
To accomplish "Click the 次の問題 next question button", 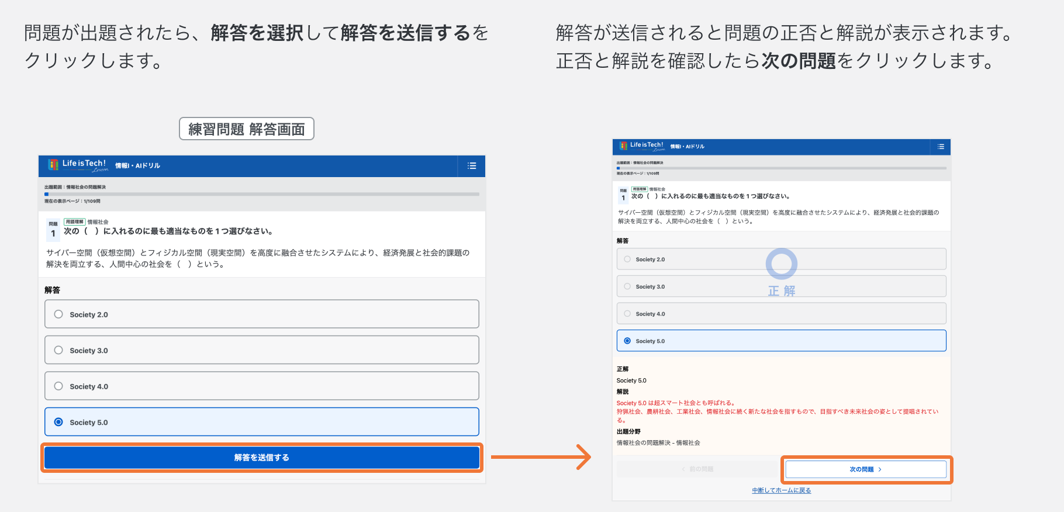I will click(866, 469).
